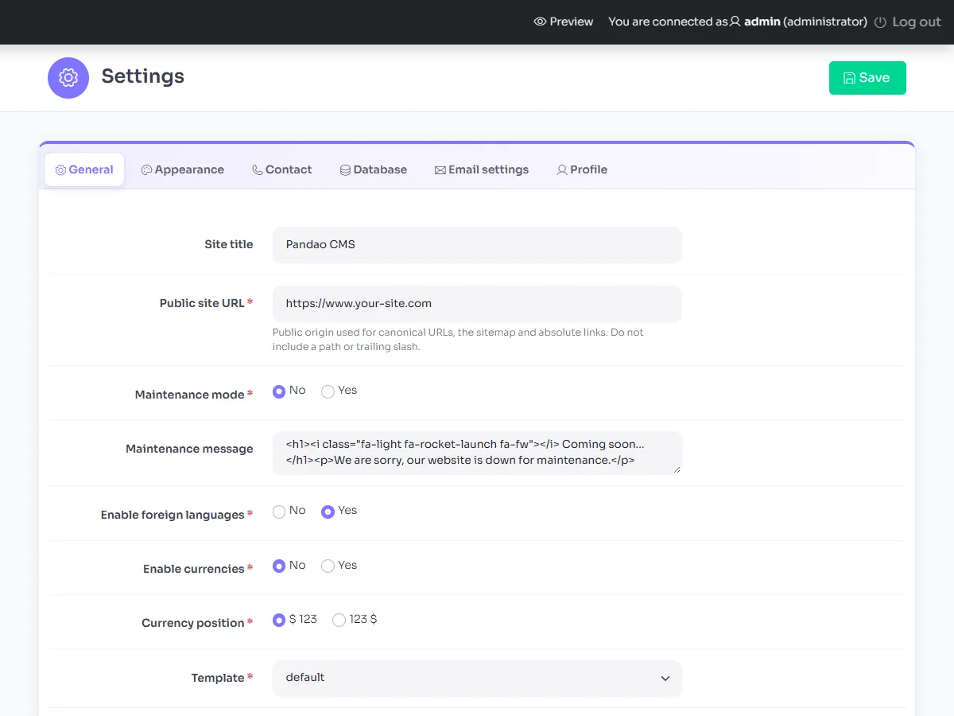Go to the Database tab
This screenshot has height=716, width=954.
[x=374, y=169]
